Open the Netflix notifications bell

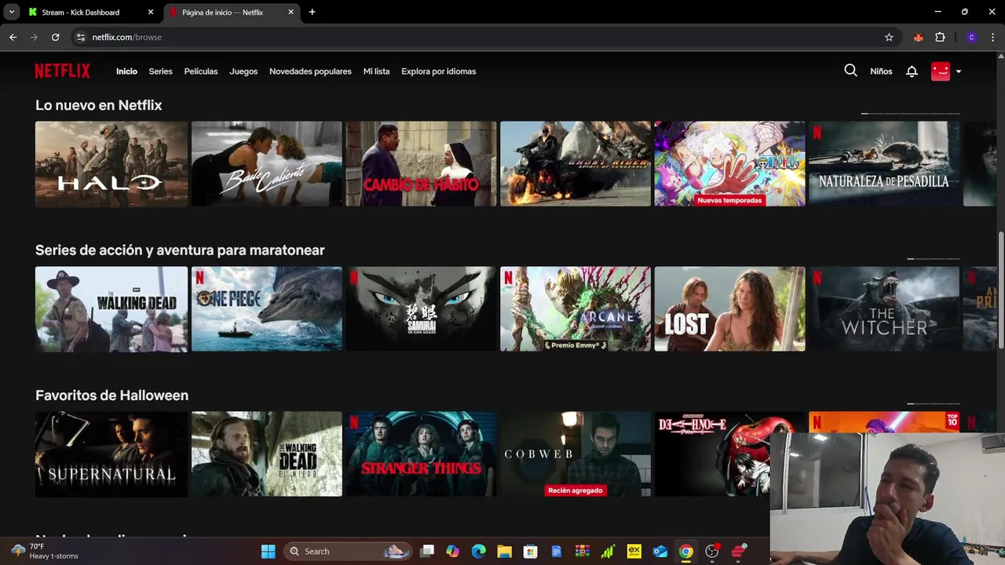tap(912, 71)
